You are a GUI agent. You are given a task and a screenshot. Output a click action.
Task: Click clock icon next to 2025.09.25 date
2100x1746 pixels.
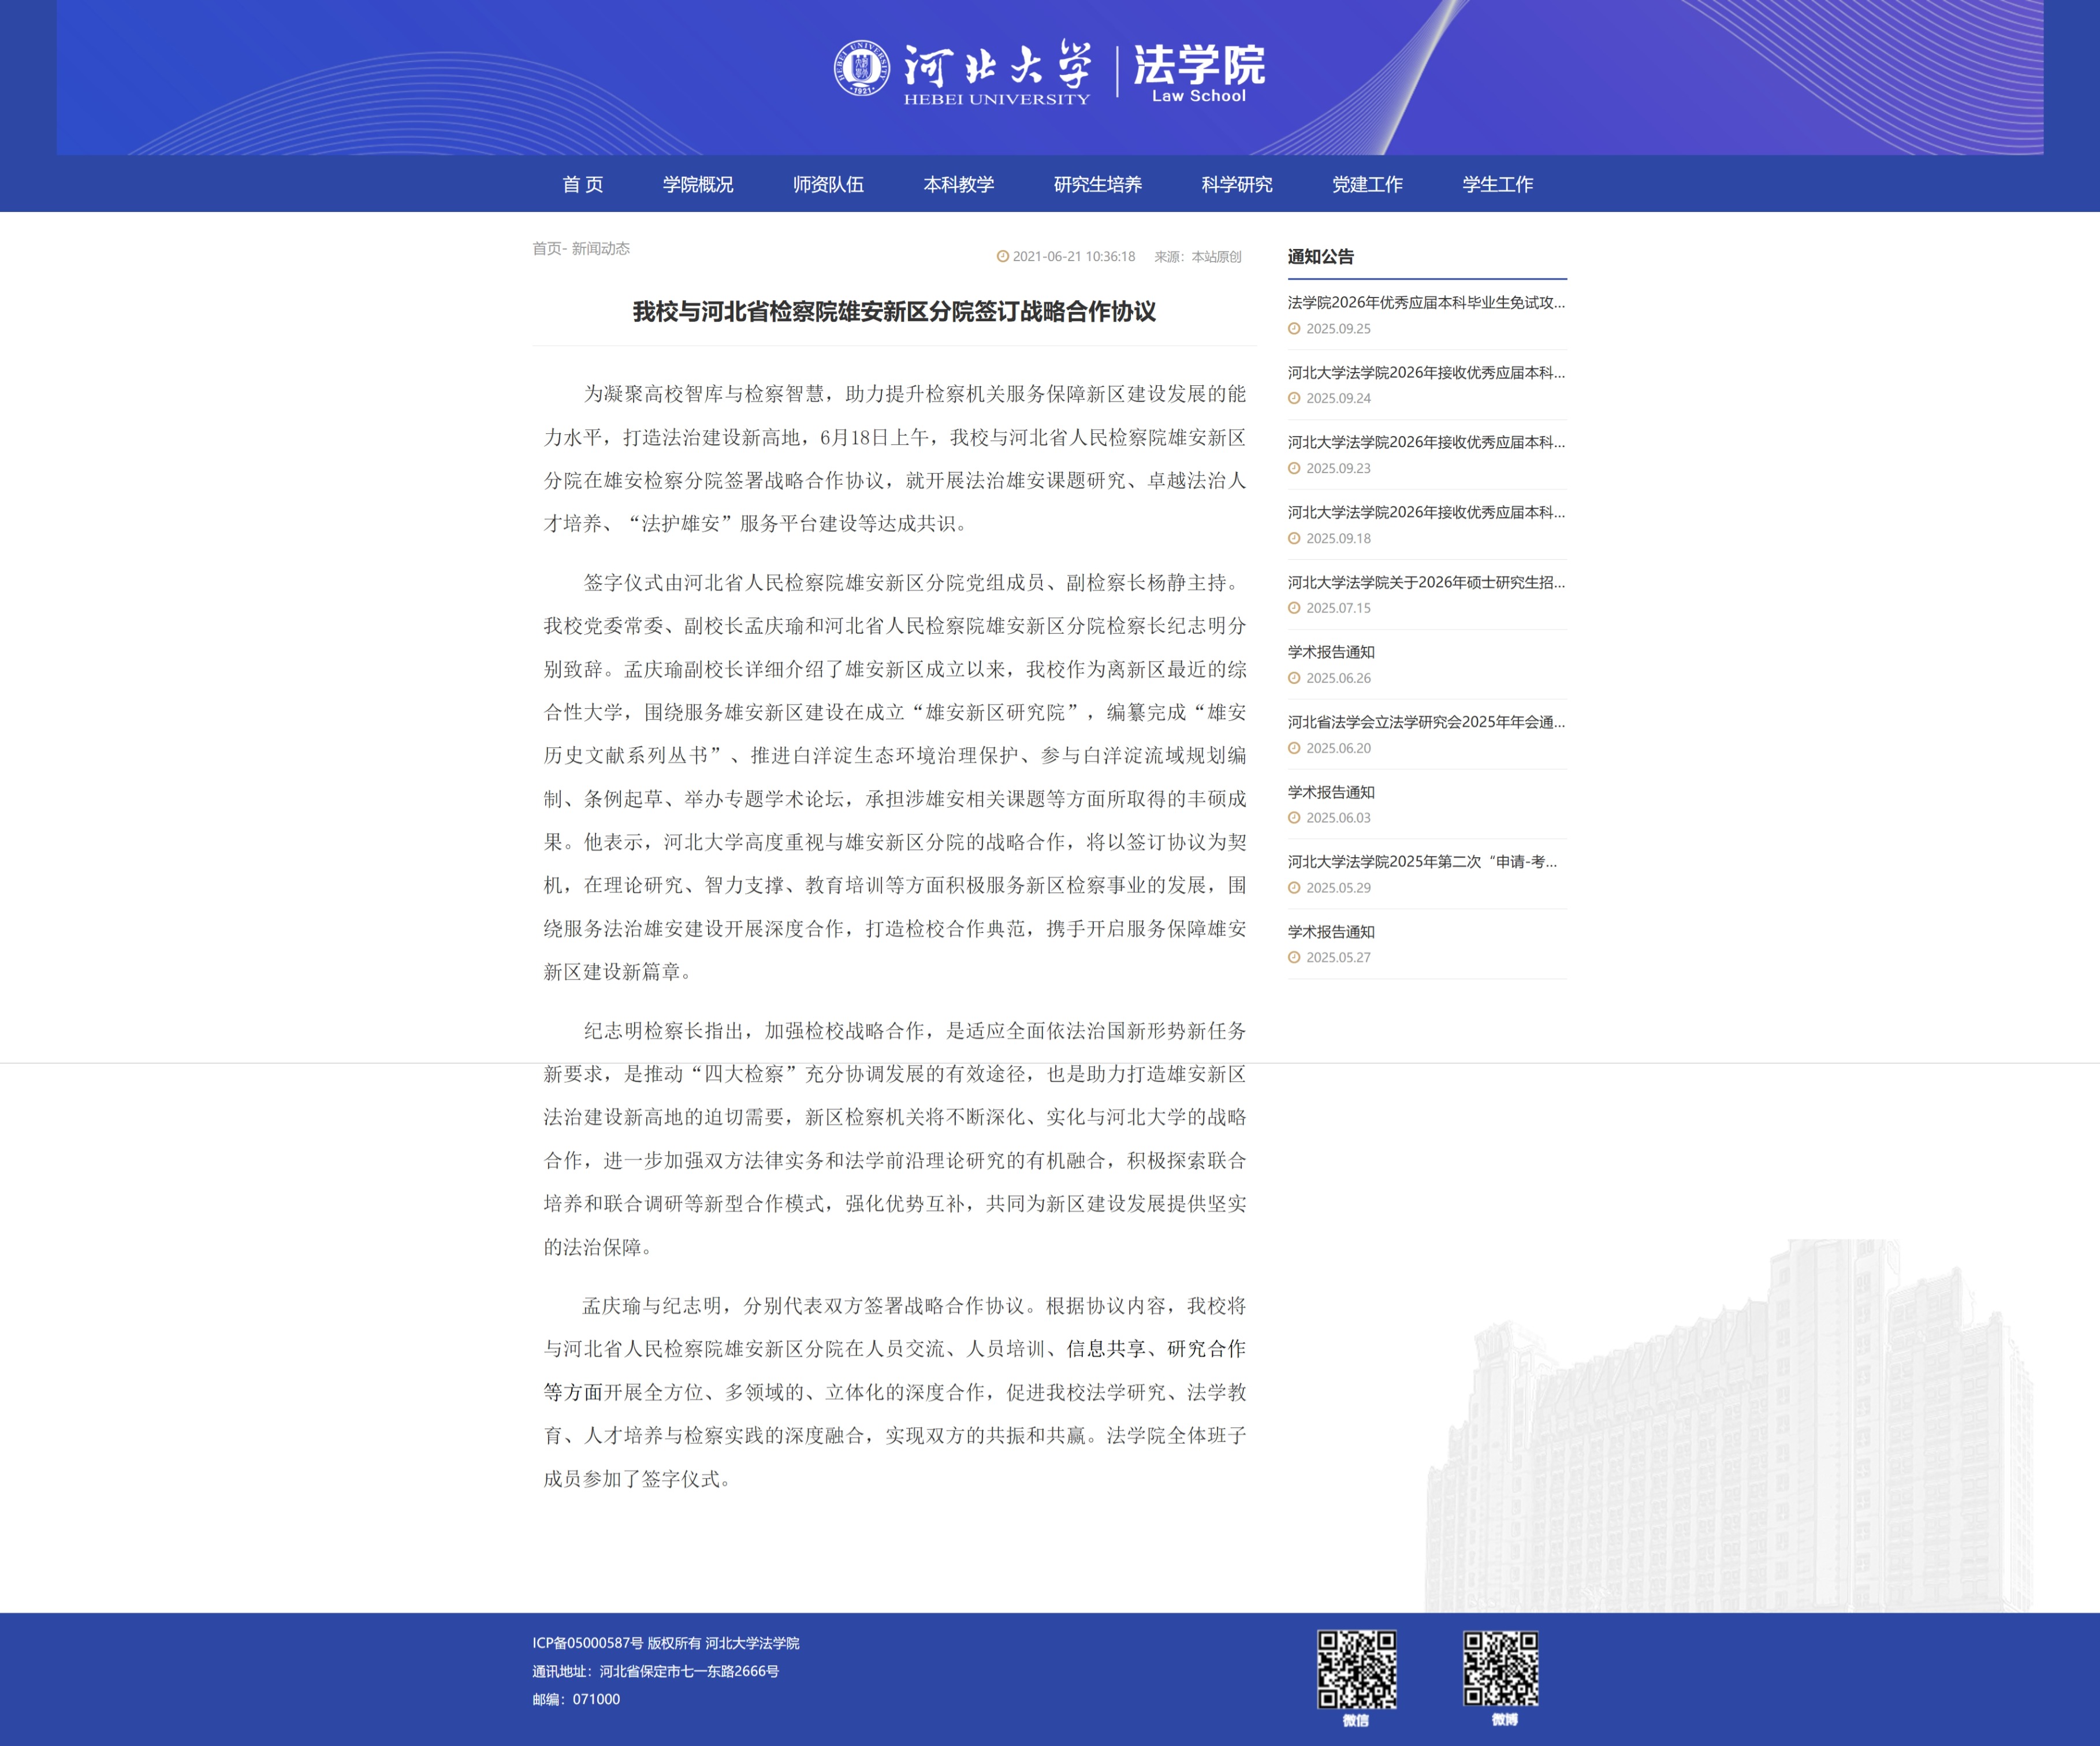tap(1294, 329)
